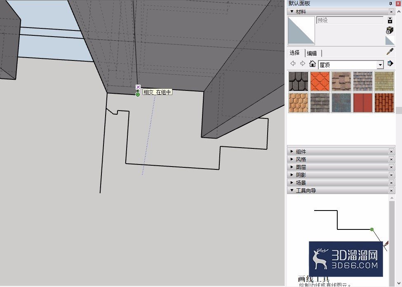Screen dimensions: 402x287
Task: Close the 组件 panel
Action: pos(391,152)
